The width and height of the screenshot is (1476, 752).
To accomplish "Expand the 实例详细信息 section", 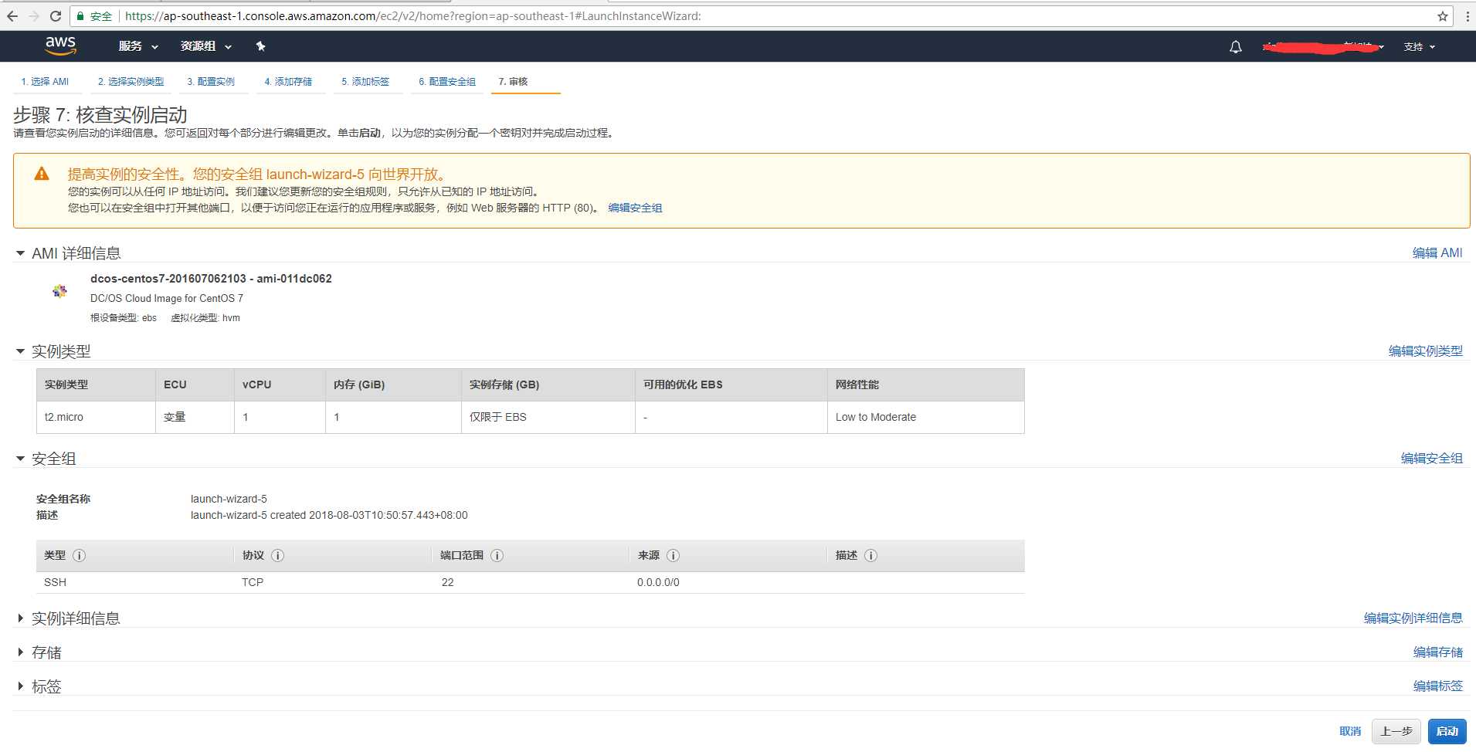I will pyautogui.click(x=20, y=618).
